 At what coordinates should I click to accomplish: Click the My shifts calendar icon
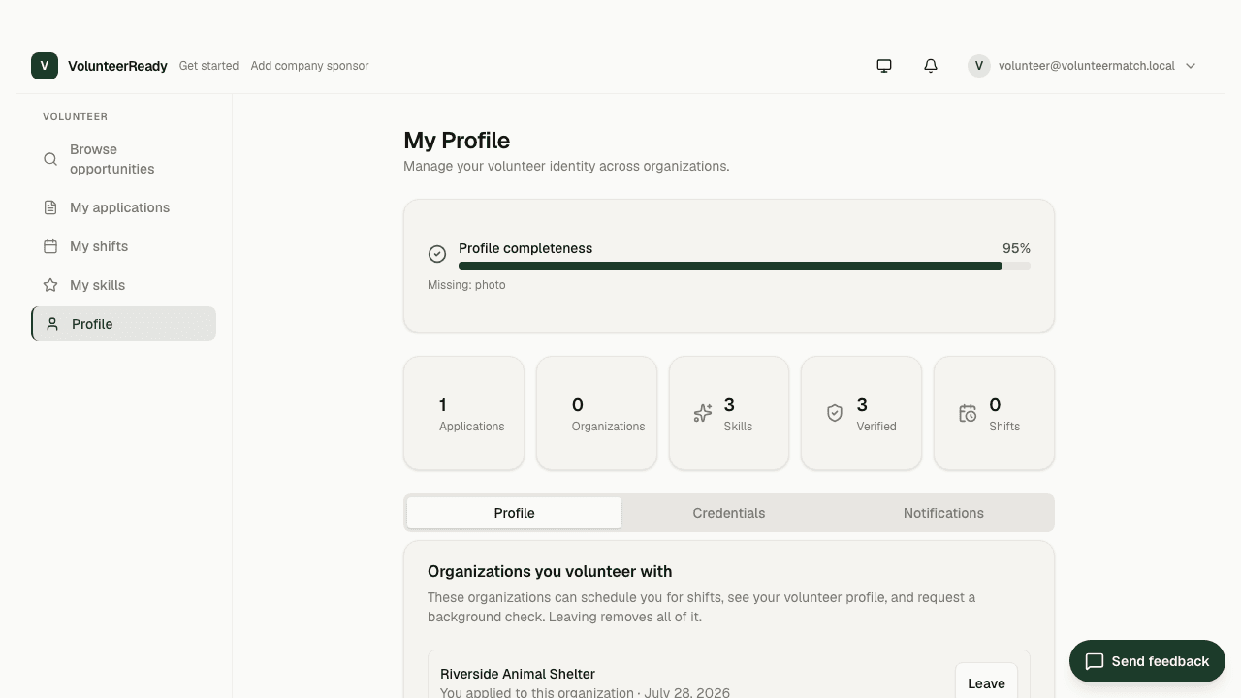[x=50, y=246]
